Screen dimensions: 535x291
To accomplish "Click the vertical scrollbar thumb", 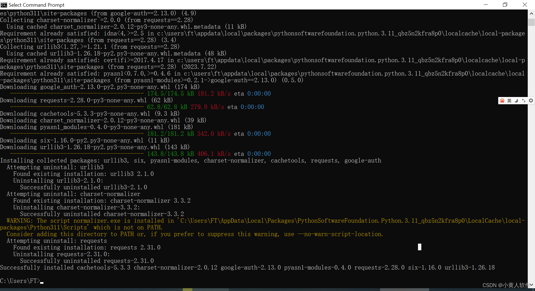I will click(531, 22).
